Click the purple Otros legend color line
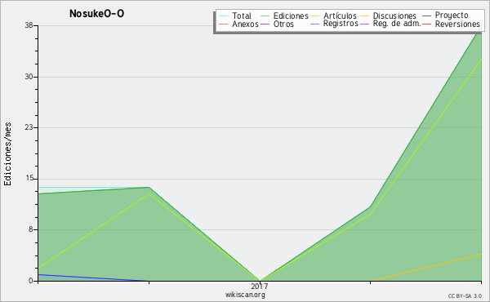Image resolution: width=490 pixels, height=302 pixels. pyautogui.click(x=265, y=24)
